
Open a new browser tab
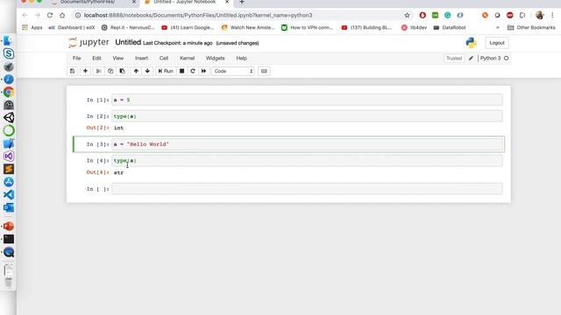pyautogui.click(x=242, y=2)
